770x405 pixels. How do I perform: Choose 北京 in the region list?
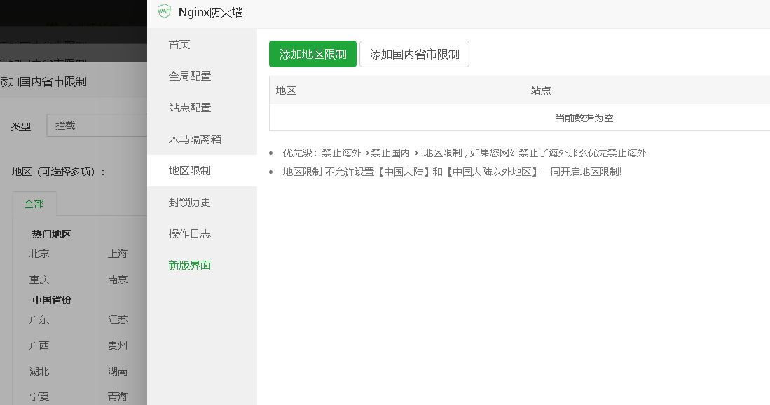click(x=39, y=254)
